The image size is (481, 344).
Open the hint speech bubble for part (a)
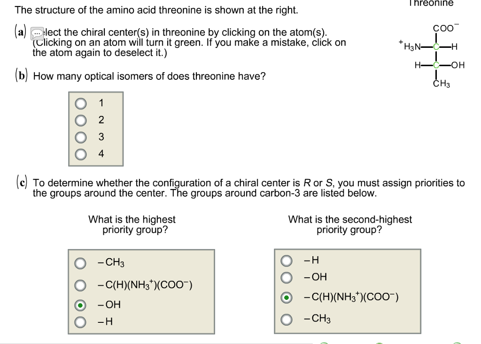(37, 33)
